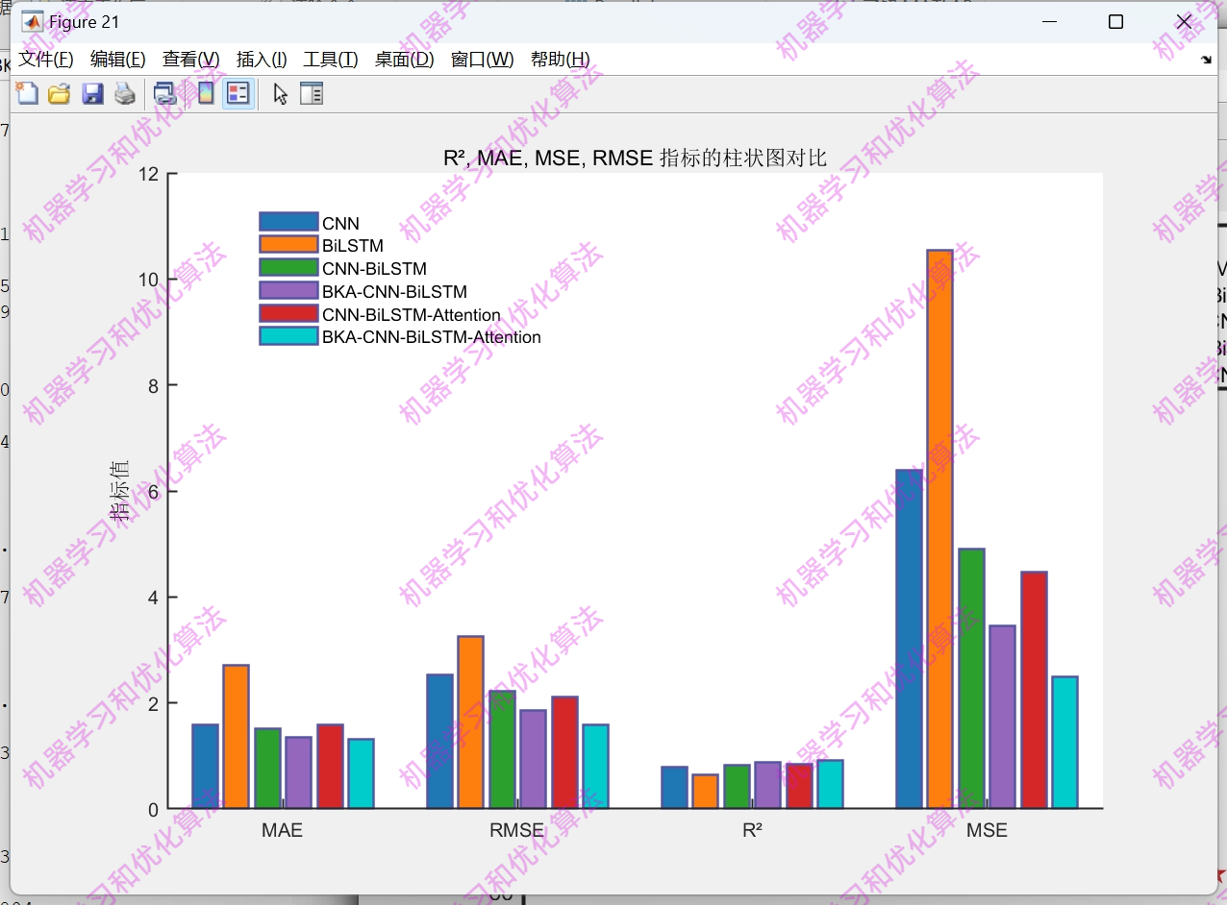Screen dimensions: 1227x905
Task: Select the green bar in the RMSE group
Action: click(x=502, y=750)
